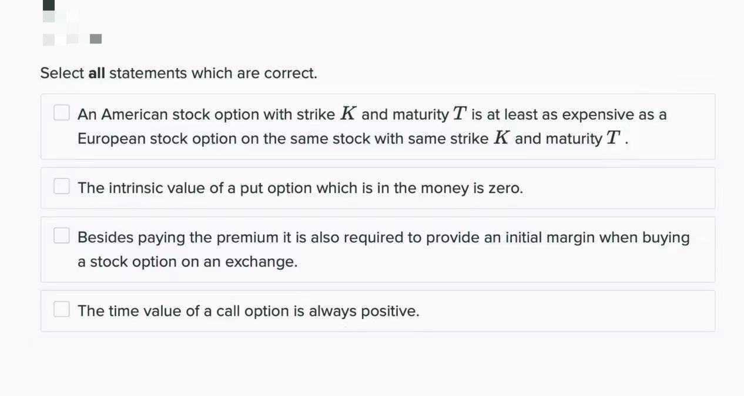Screen dimensions: 744x396
Task: Click the italic K symbol in first statement's first line
Action: coord(348,114)
